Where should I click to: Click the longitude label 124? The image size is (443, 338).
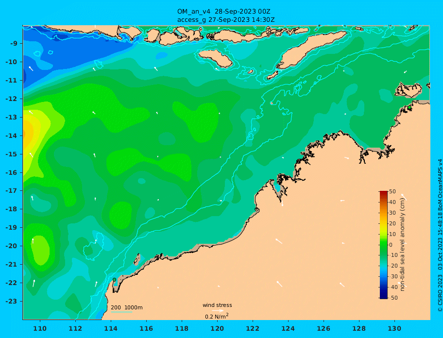click(288, 328)
